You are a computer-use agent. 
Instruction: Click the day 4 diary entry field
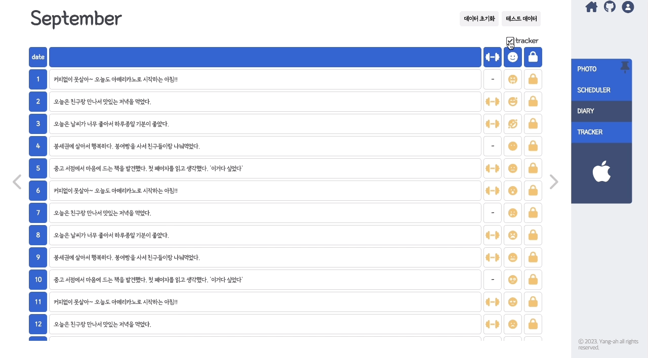point(265,146)
